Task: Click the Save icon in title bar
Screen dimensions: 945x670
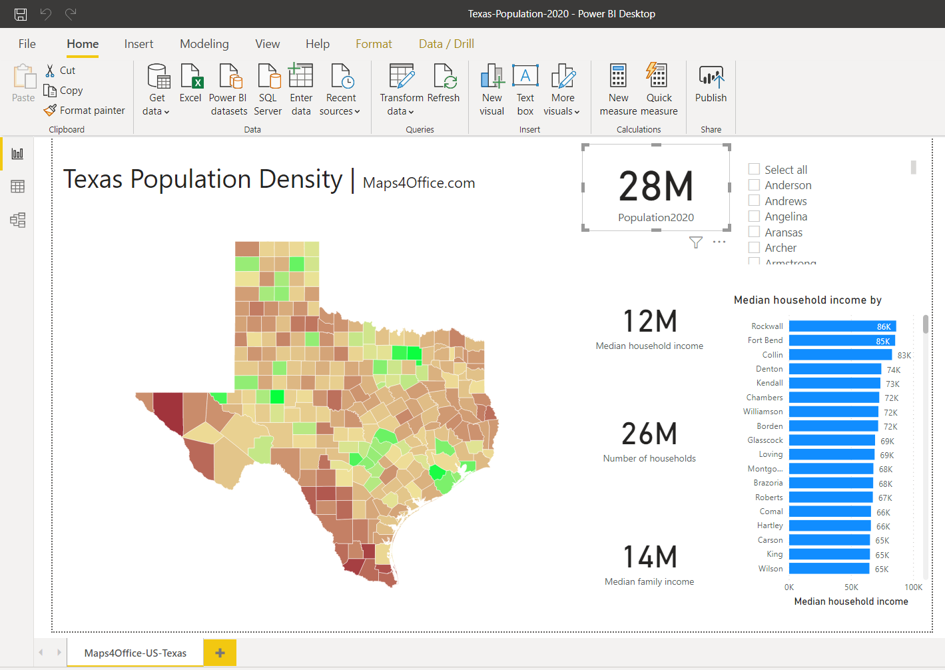Action: 21,14
